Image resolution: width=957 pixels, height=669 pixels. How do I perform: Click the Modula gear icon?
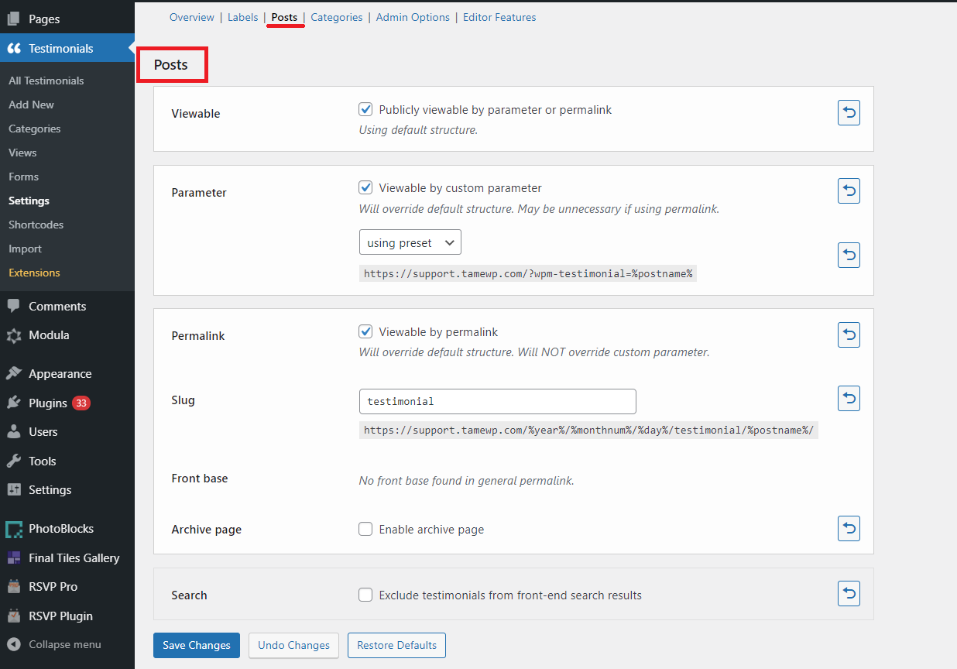click(14, 335)
